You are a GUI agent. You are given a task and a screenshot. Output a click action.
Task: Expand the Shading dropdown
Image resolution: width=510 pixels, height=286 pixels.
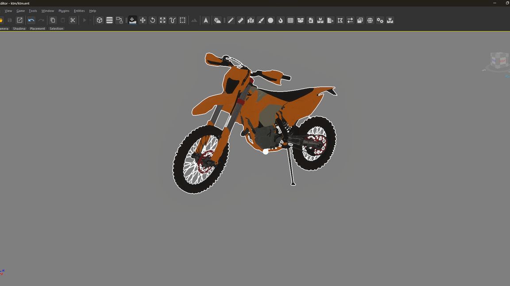click(x=19, y=29)
